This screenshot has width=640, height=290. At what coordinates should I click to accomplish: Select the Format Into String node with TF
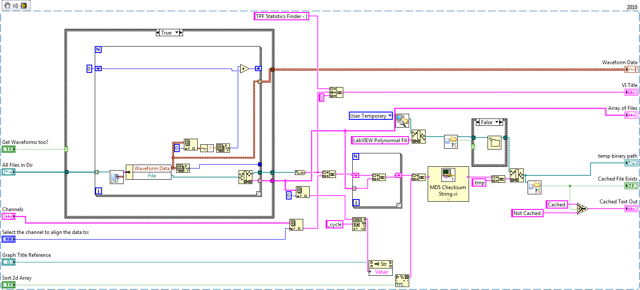coord(402,281)
